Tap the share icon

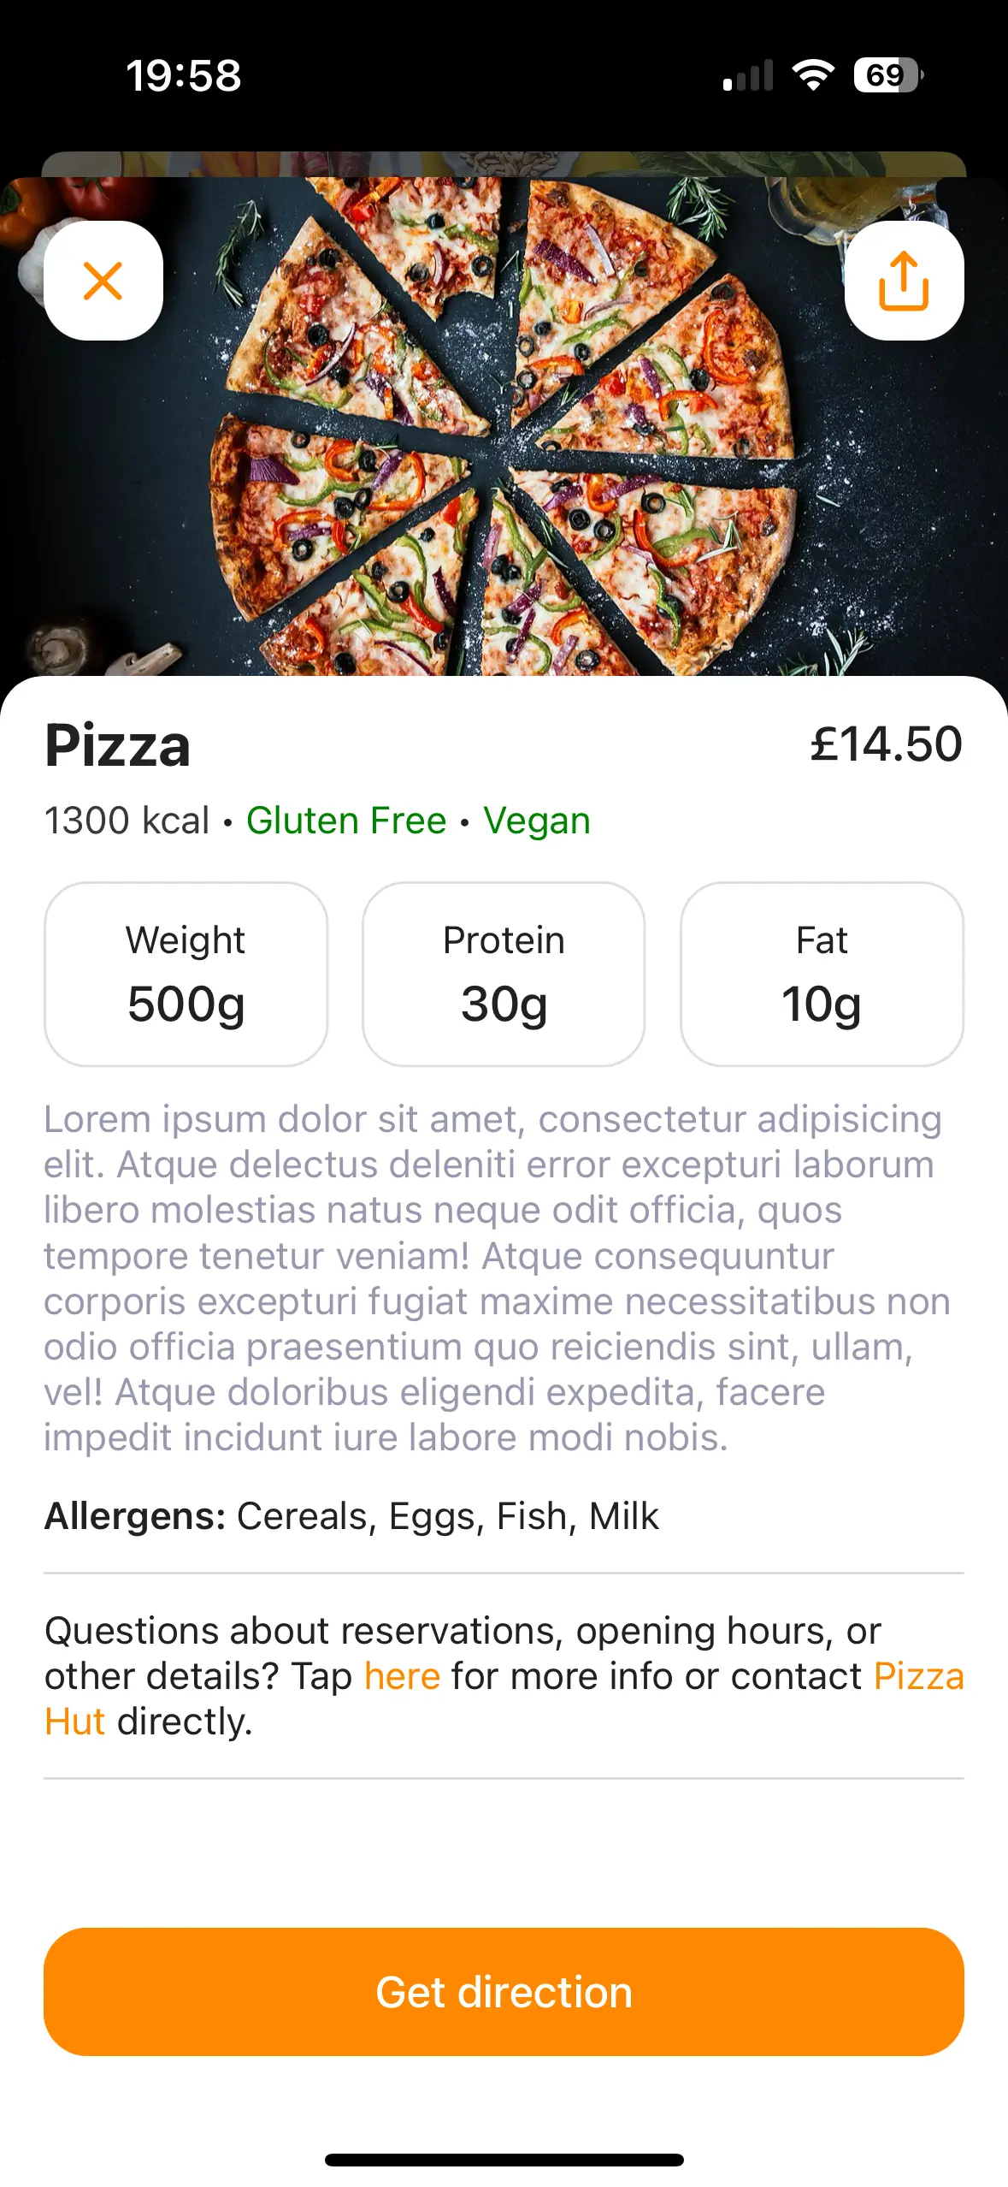[904, 281]
